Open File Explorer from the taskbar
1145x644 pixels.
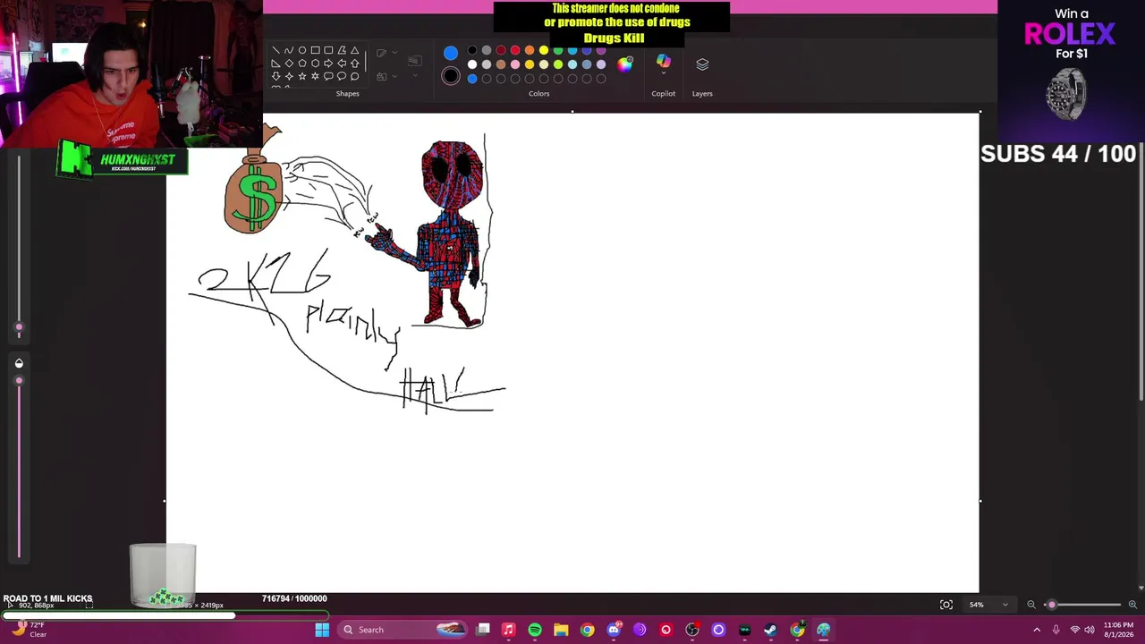point(561,630)
